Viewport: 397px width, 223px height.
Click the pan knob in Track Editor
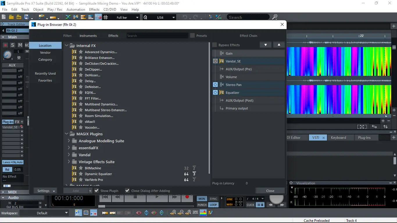pyautogui.click(x=7, y=55)
